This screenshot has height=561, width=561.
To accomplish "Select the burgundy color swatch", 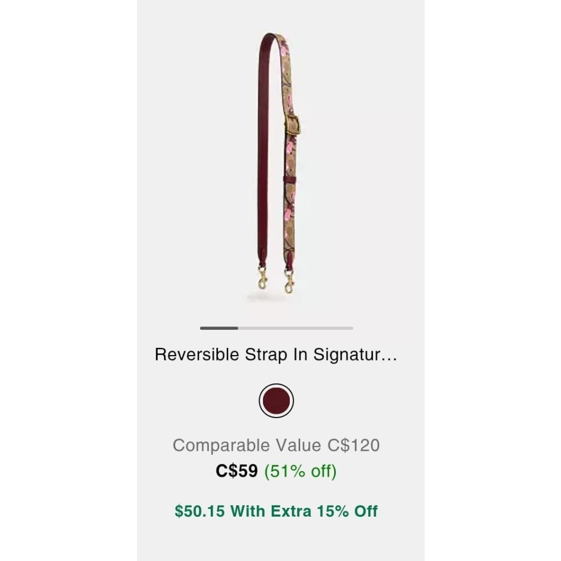I will 276,400.
